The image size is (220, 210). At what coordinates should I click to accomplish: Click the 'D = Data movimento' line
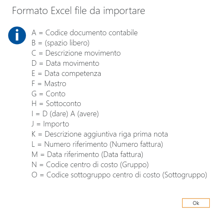pyautogui.click(x=65, y=63)
